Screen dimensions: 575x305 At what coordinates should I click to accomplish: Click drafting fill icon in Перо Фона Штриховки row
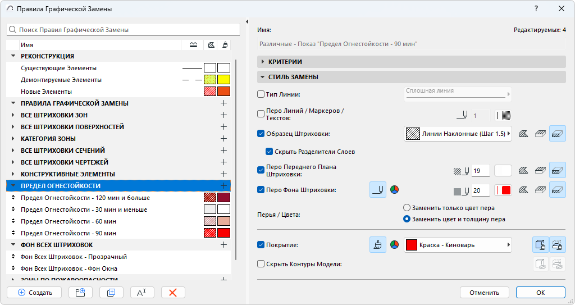[x=523, y=190]
